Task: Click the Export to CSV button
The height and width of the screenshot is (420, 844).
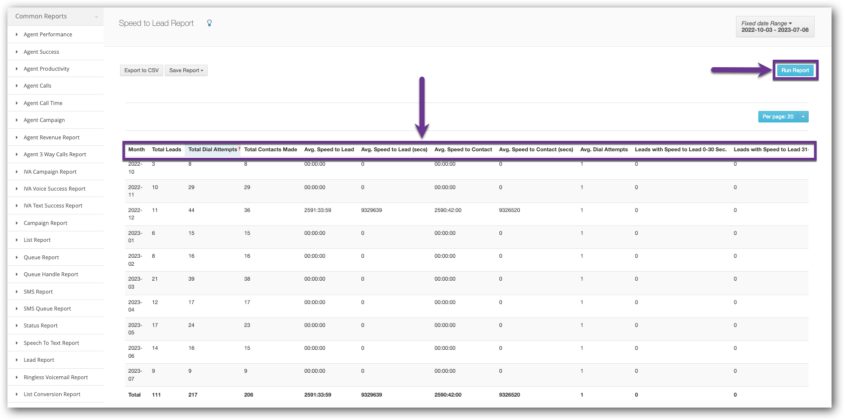Action: (x=141, y=71)
